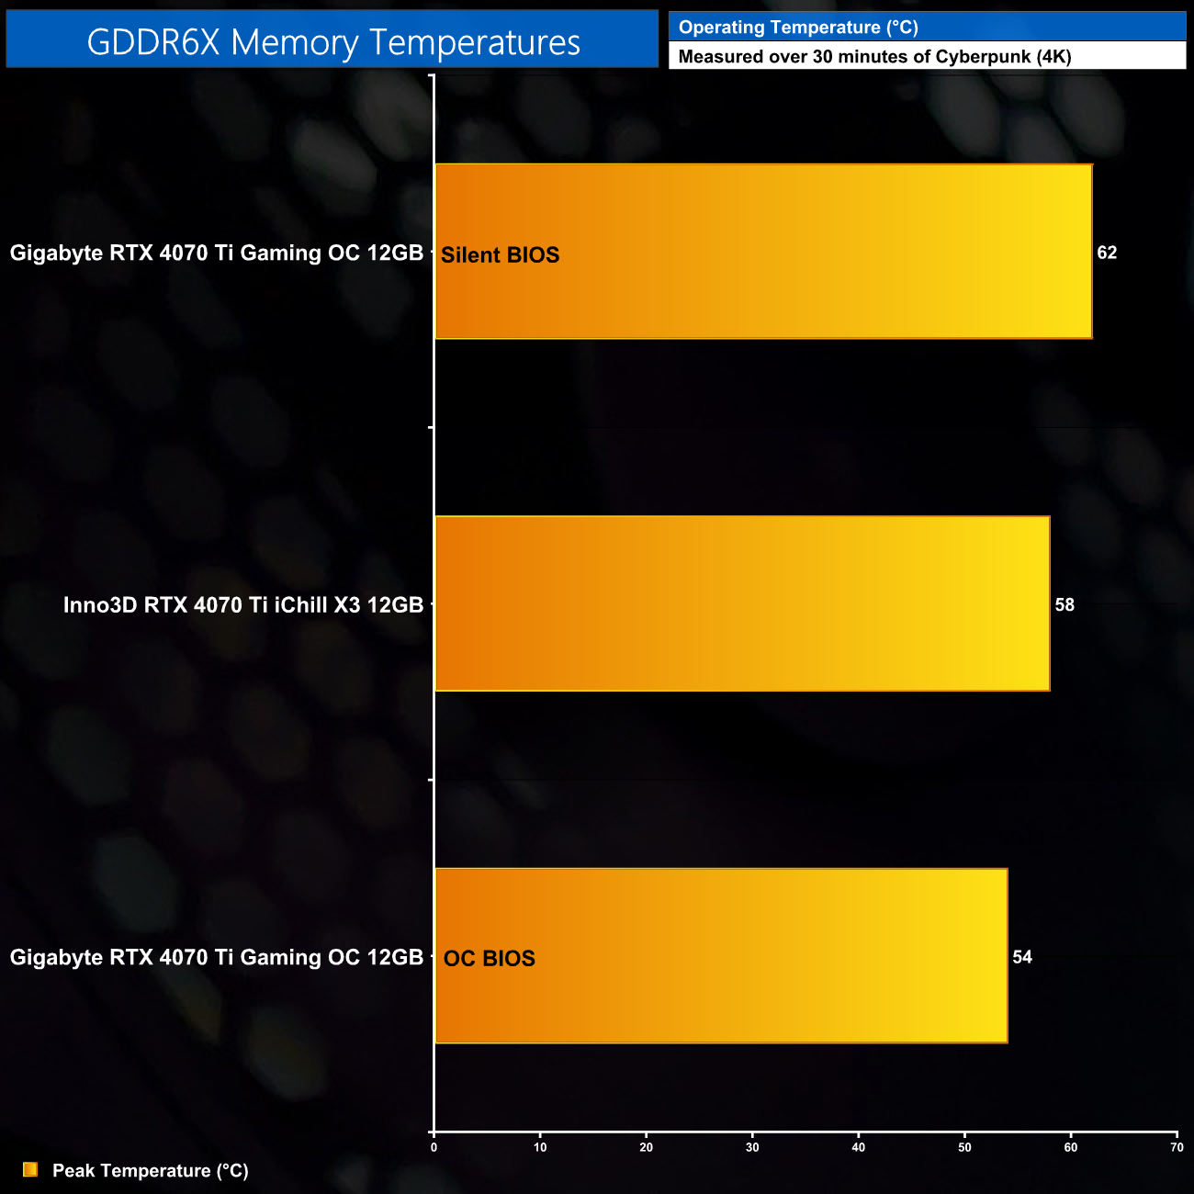Click the "OC BIOS" annotation text
Viewport: 1194px width, 1194px height.
490,959
